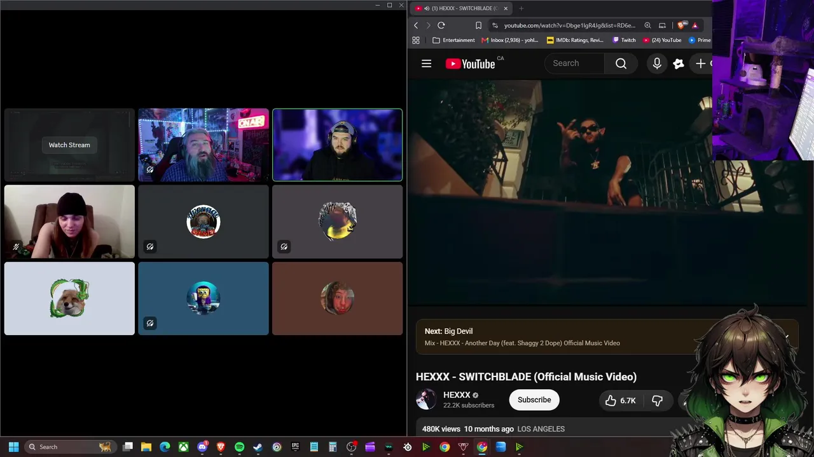Screen dimensions: 814x457
Task: Reload the YouTube page
Action: (x=441, y=25)
